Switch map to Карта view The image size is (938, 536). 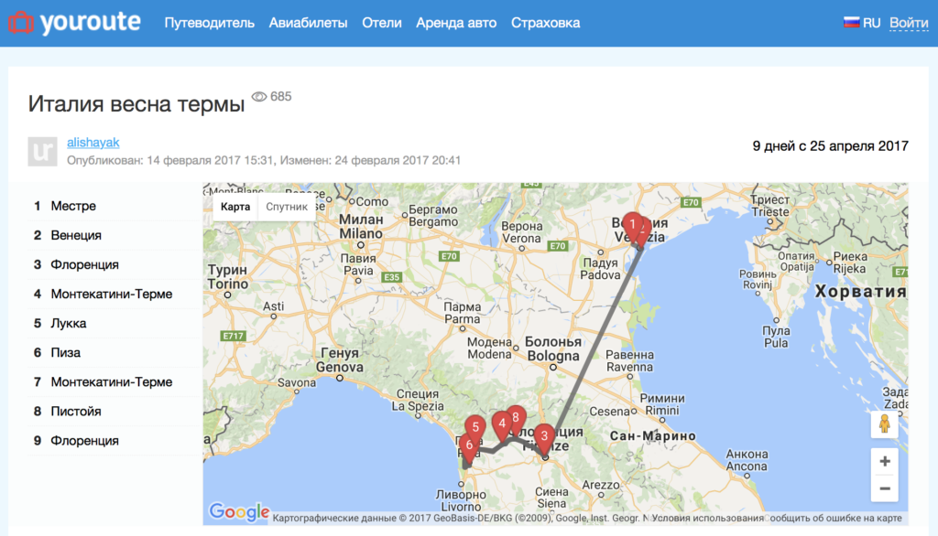click(235, 207)
